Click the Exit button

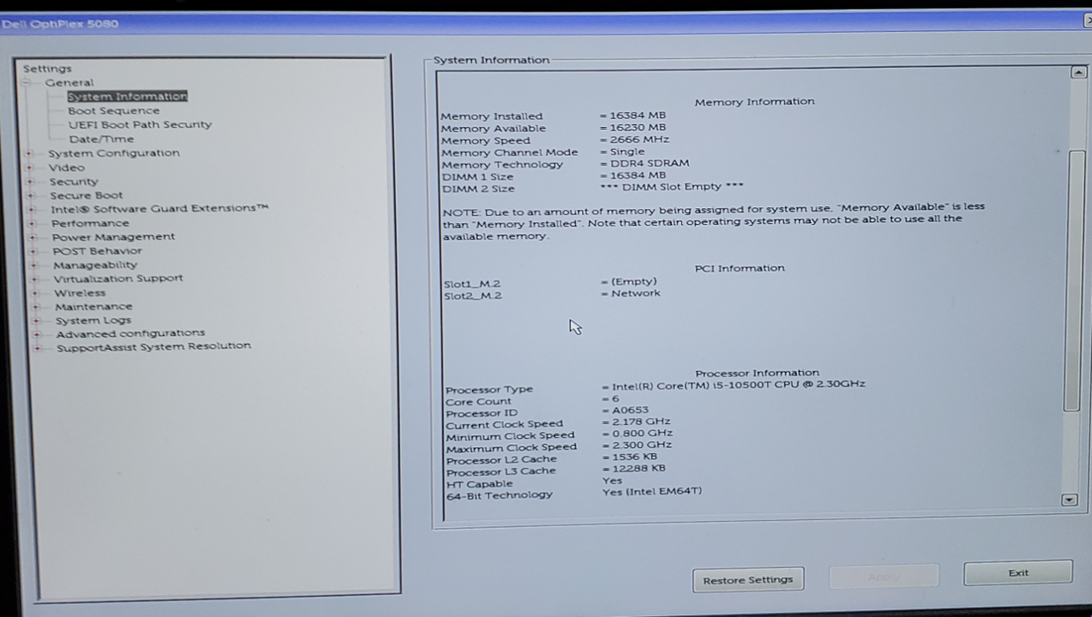click(x=1018, y=573)
